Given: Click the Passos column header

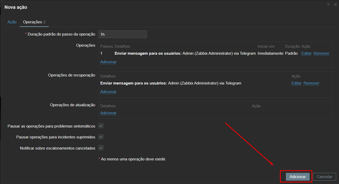Looking at the screenshot, I should (107, 46).
